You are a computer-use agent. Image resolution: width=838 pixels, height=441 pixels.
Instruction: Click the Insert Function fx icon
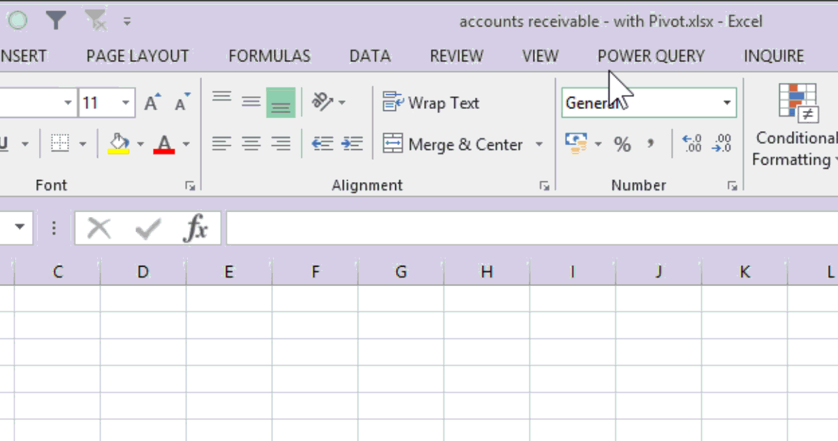[198, 227]
